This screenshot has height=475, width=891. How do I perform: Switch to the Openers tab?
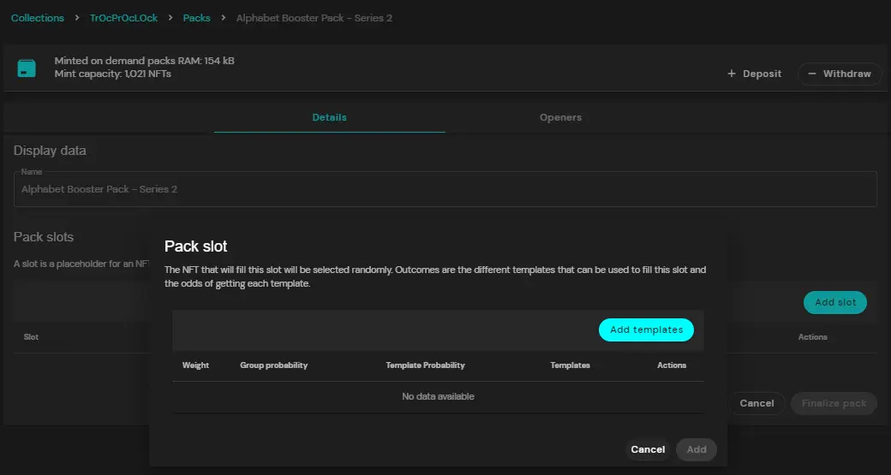[x=561, y=117]
